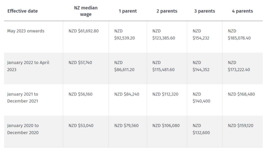Screen dimensions: 267x151
Task: Select the May 2023 onwards row label
Action: (26, 31)
